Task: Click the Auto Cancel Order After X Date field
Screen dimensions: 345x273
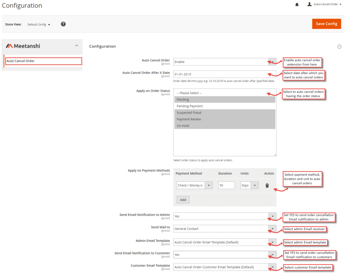Action: pos(225,74)
